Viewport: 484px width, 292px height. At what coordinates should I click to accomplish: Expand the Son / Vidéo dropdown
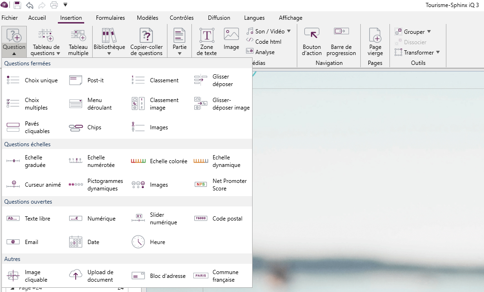[289, 32]
